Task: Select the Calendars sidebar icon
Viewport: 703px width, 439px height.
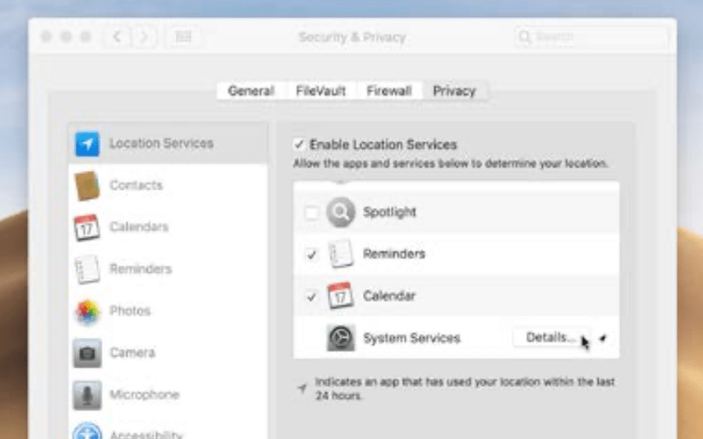Action: point(87,227)
